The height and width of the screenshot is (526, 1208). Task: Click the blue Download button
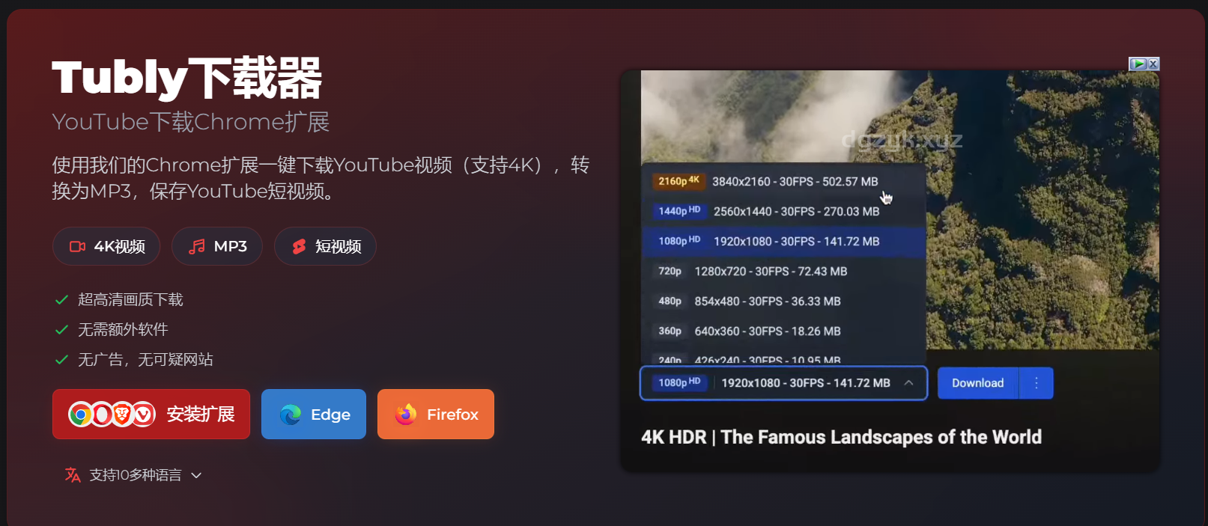coord(977,383)
